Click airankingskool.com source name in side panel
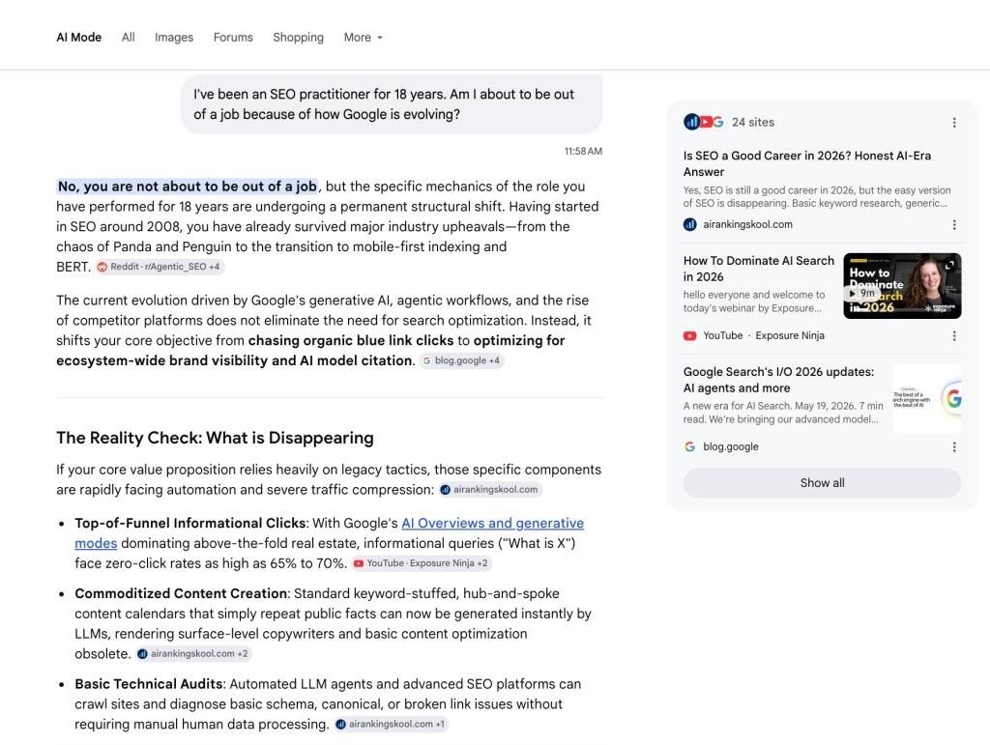Image resolution: width=990 pixels, height=745 pixels. tap(747, 224)
